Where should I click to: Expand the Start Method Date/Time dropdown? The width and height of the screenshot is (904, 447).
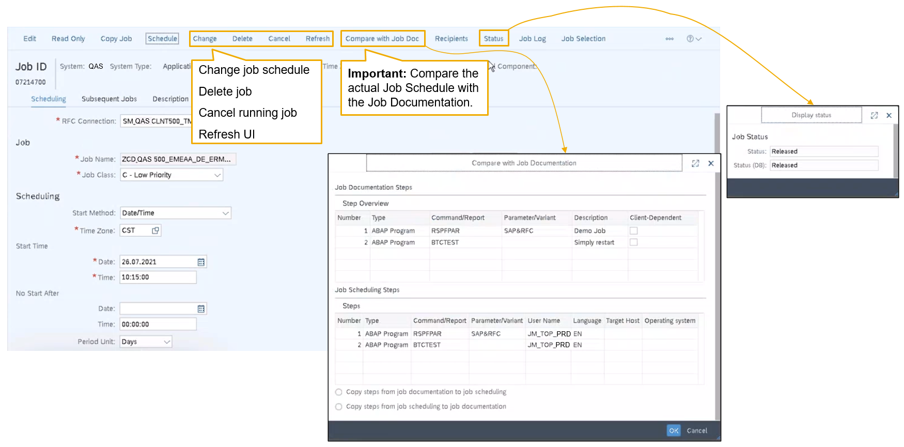pos(225,213)
